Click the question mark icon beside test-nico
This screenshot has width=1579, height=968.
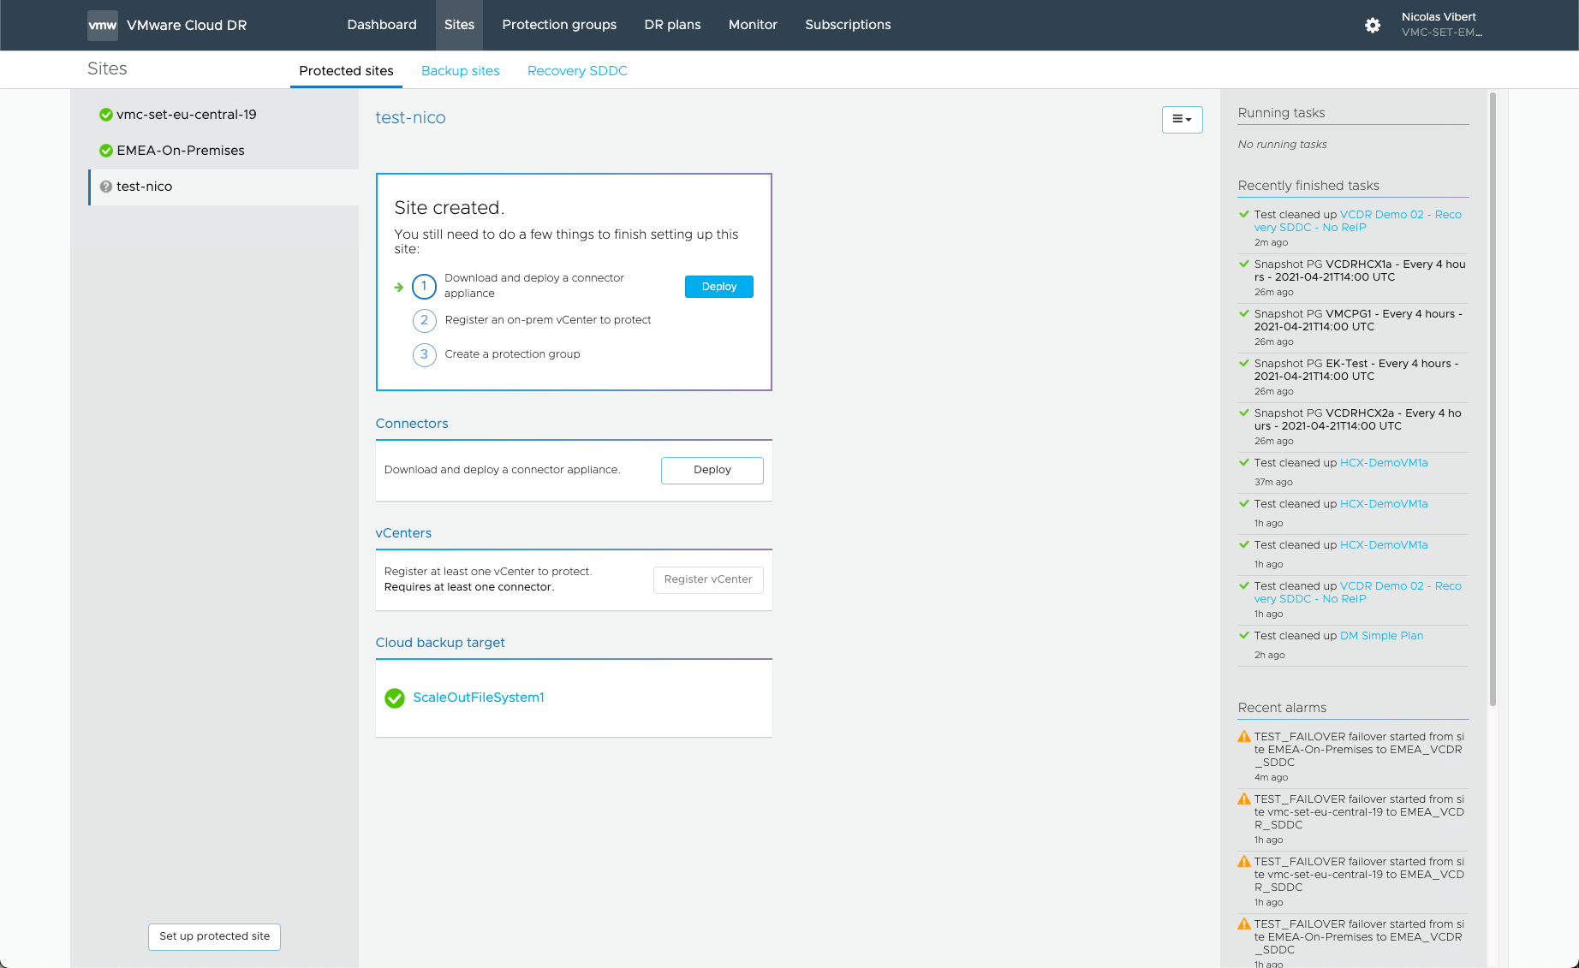pos(106,187)
